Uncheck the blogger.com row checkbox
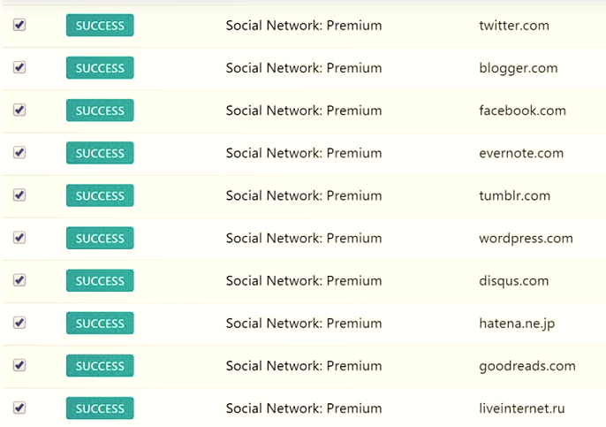This screenshot has height=427, width=606. click(19, 67)
